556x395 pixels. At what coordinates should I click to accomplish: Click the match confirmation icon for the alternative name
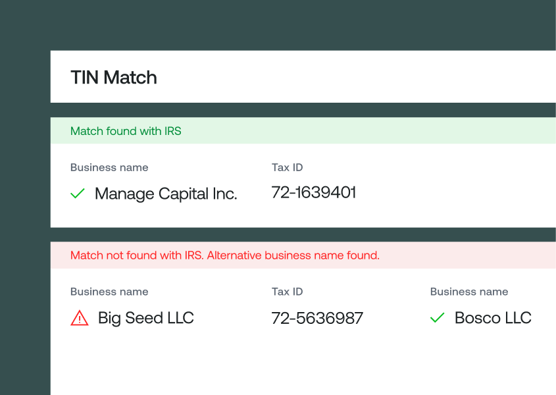[x=437, y=317]
